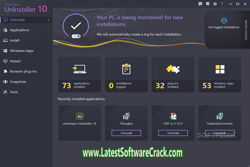Uninstall TotalAudioConverter

point(220,133)
